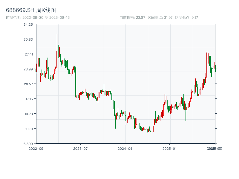
Task: Click the 2024-04 date axis label
Action: 125,148
